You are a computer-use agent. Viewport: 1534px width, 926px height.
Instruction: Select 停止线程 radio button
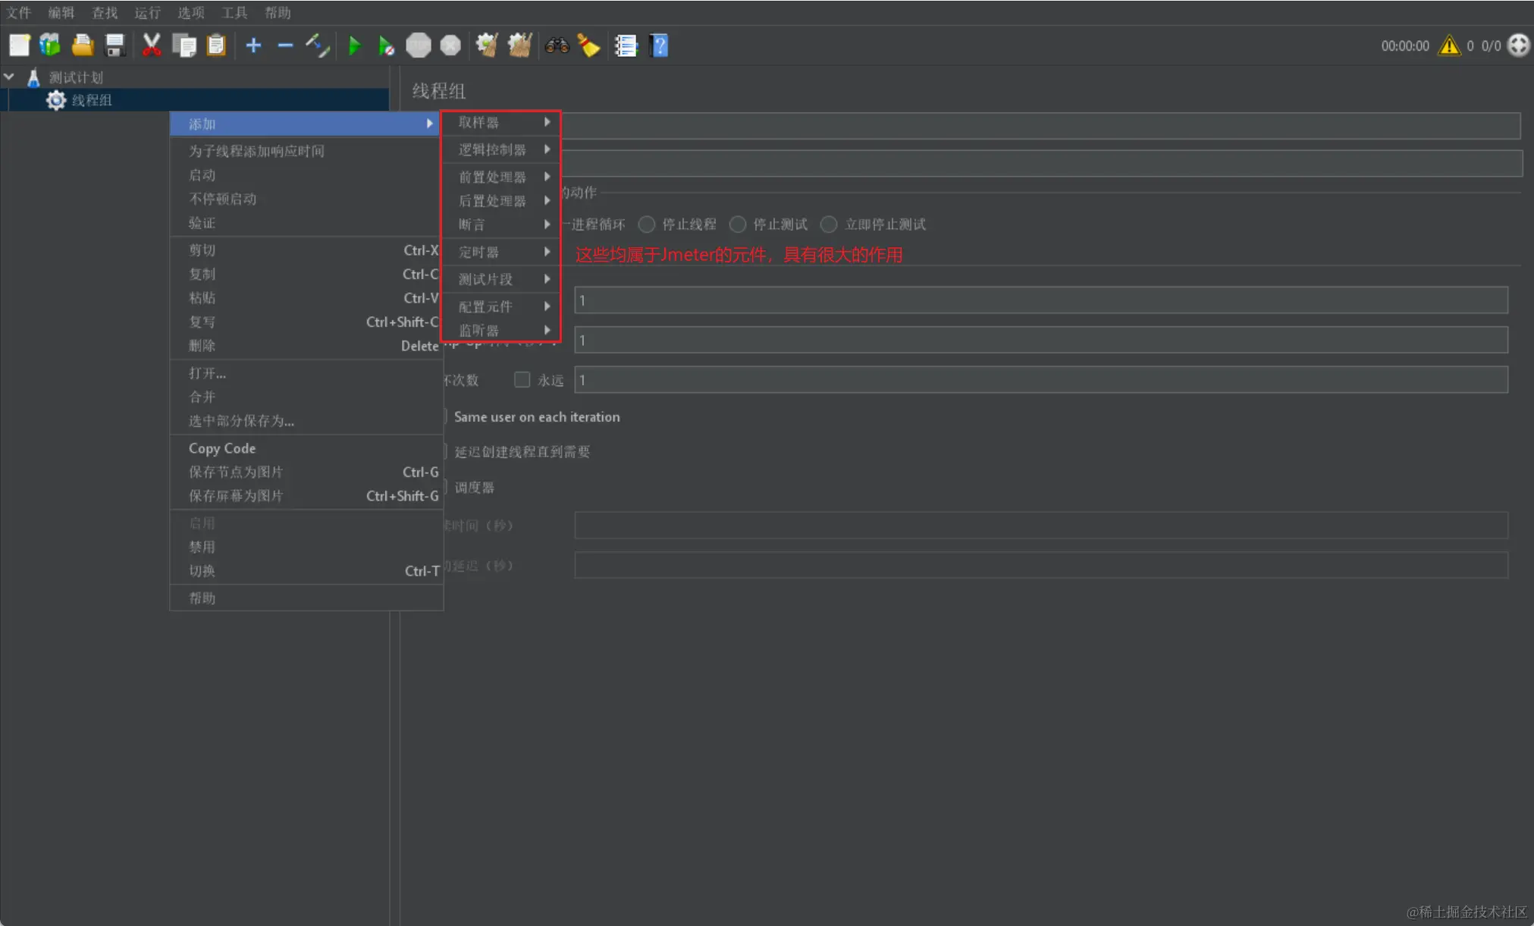pos(647,224)
